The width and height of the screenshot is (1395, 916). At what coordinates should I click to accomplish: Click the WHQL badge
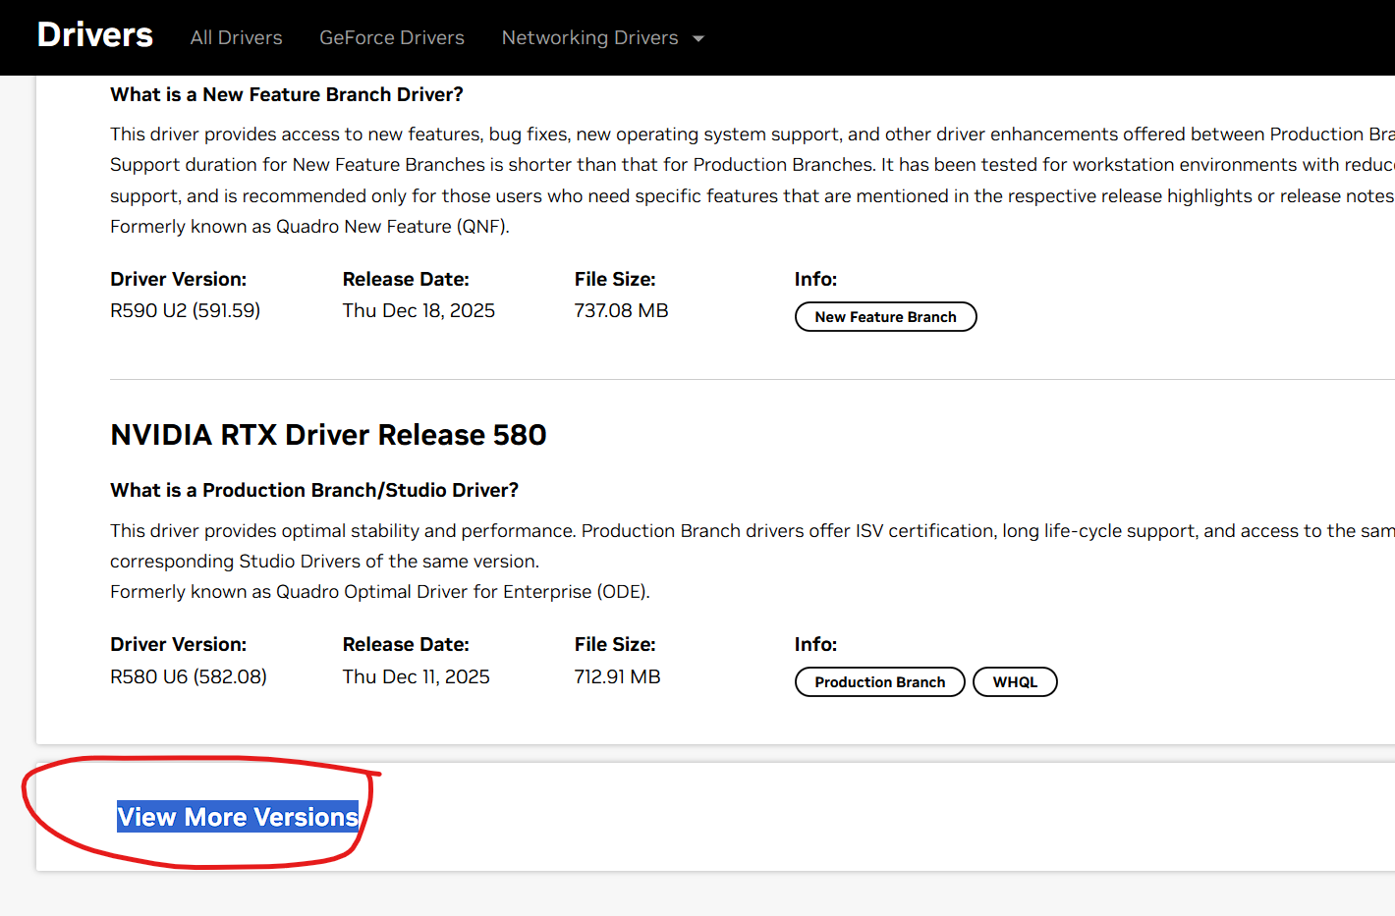[x=1015, y=682]
